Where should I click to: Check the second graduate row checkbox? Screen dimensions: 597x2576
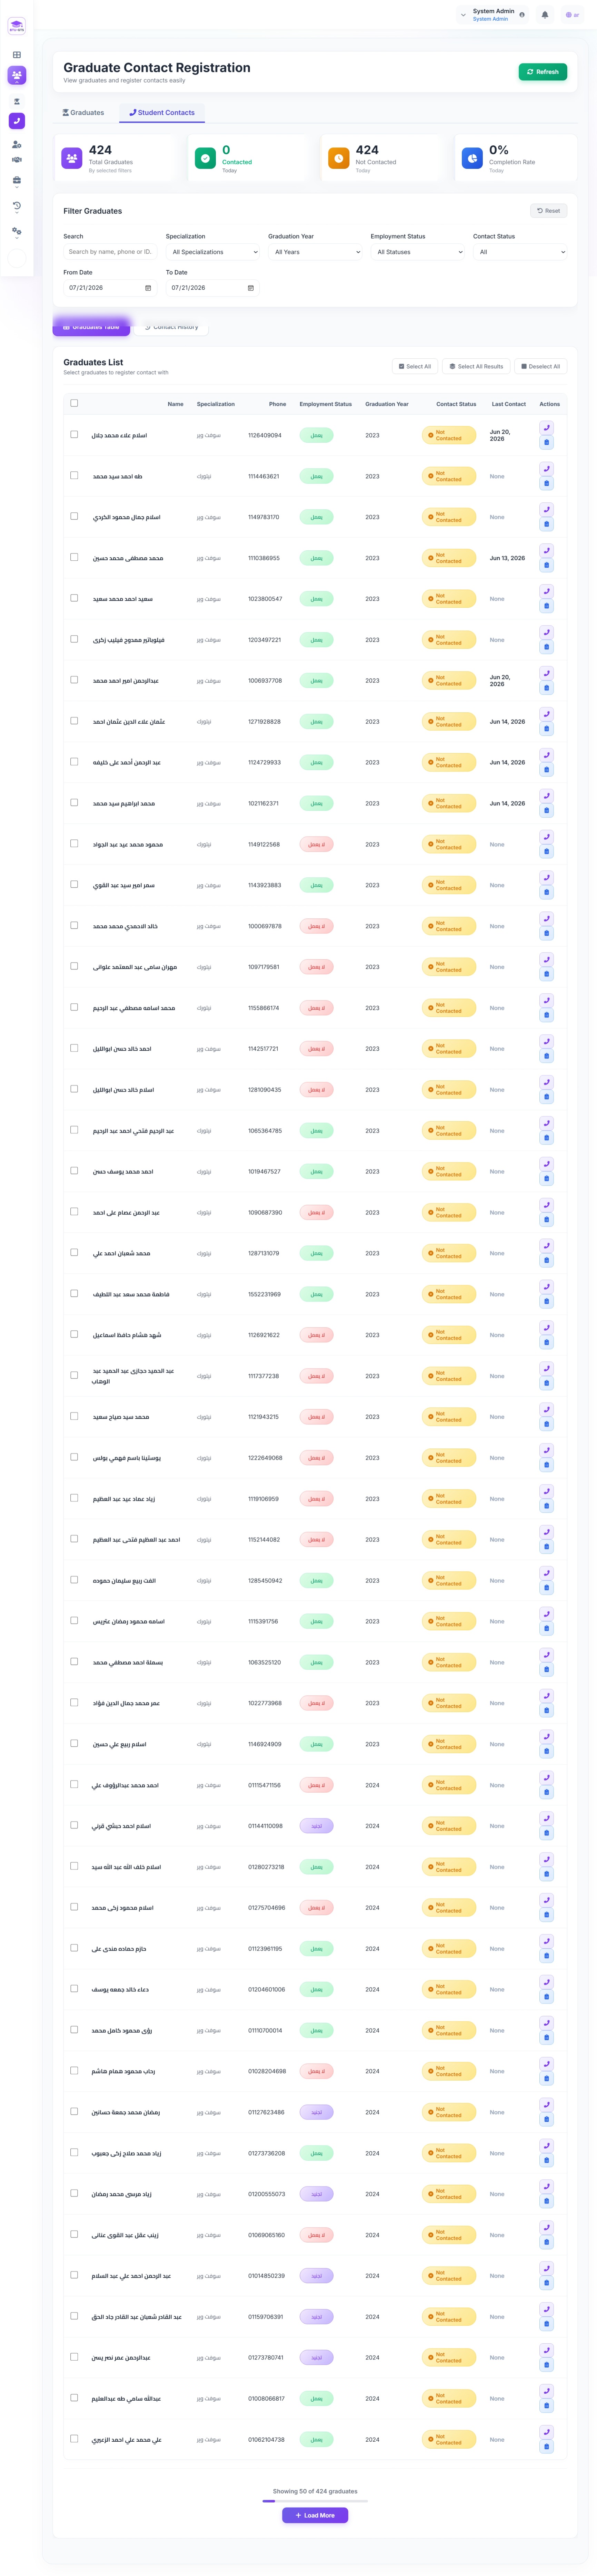pyautogui.click(x=74, y=475)
